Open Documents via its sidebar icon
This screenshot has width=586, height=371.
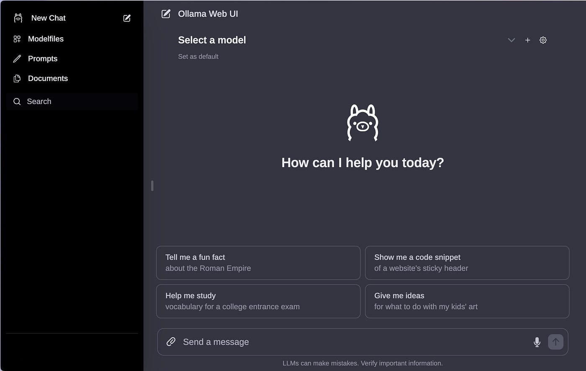point(17,78)
